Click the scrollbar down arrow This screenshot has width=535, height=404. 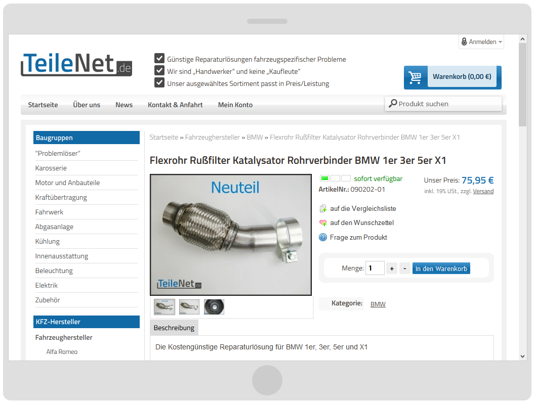(x=522, y=356)
